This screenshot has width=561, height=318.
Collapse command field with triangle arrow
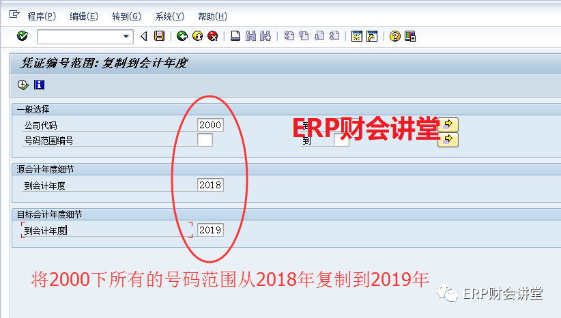[144, 36]
